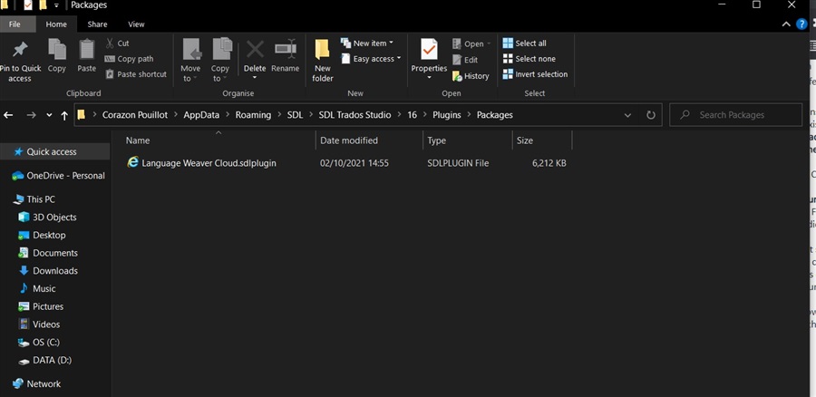Go back to previous folder
Screen dimensions: 816x397
(x=9, y=115)
